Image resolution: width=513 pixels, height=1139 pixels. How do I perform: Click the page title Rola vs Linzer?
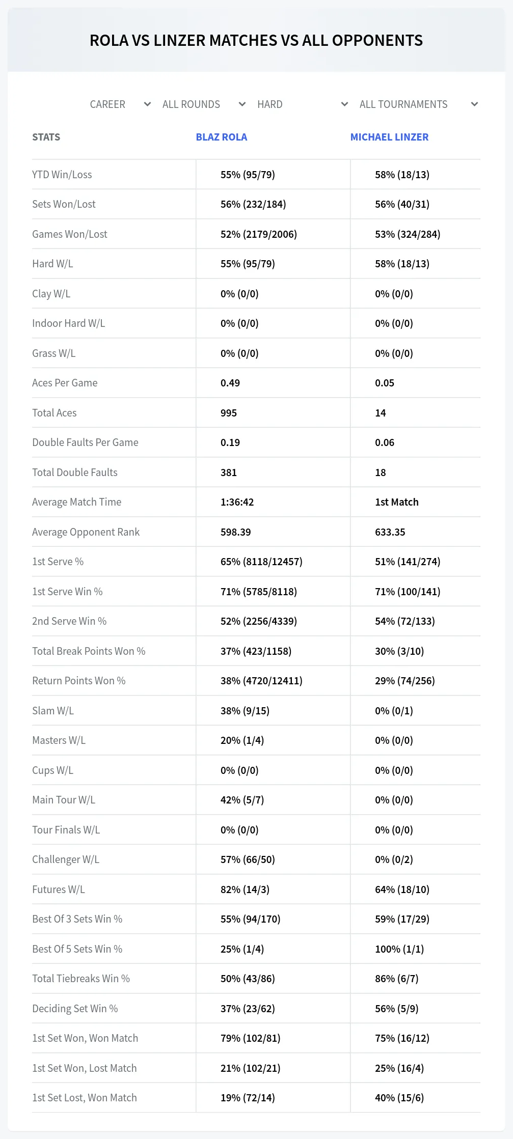pos(256,40)
